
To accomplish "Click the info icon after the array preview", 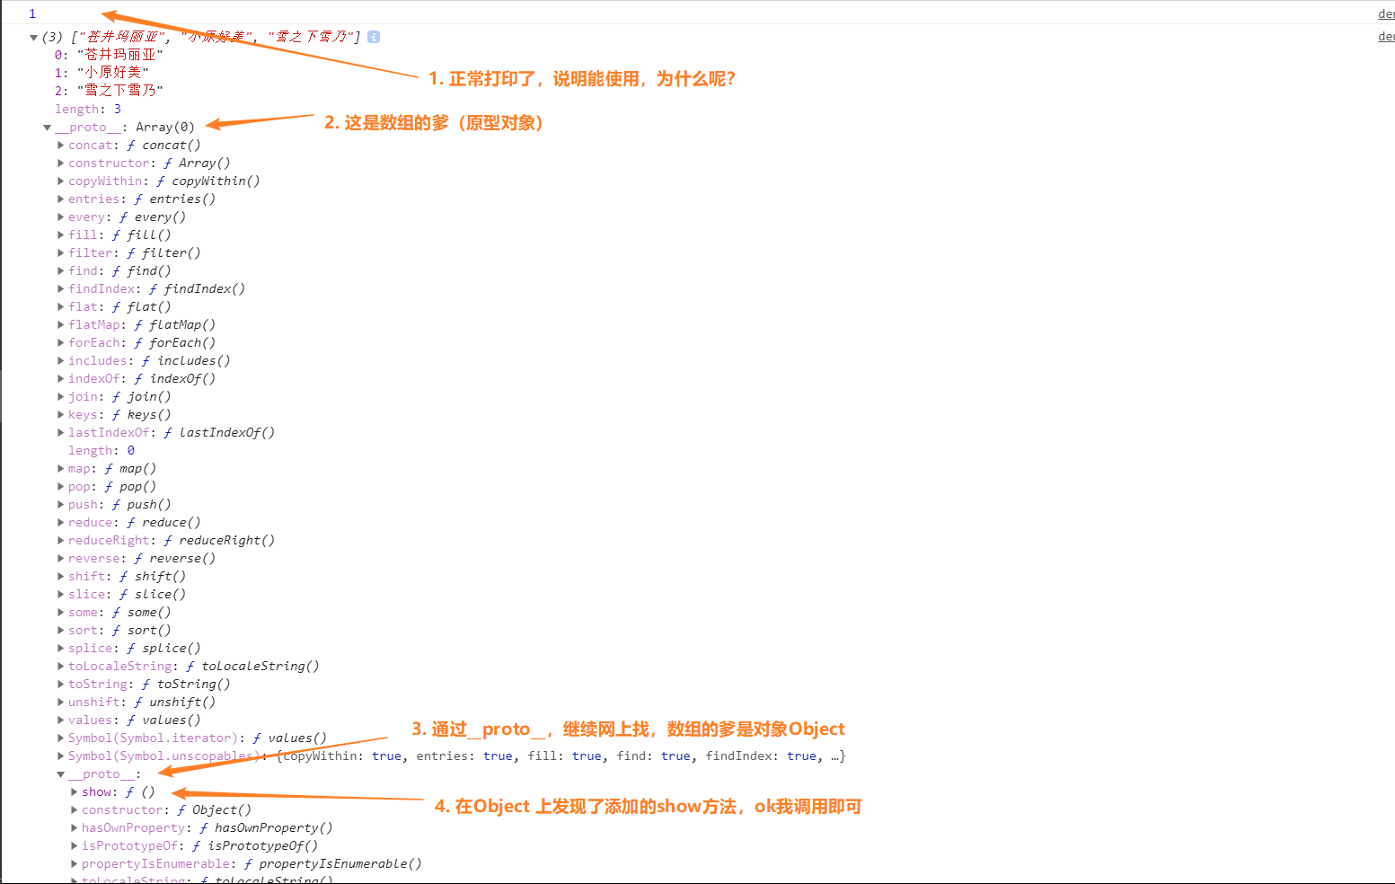I will (374, 37).
